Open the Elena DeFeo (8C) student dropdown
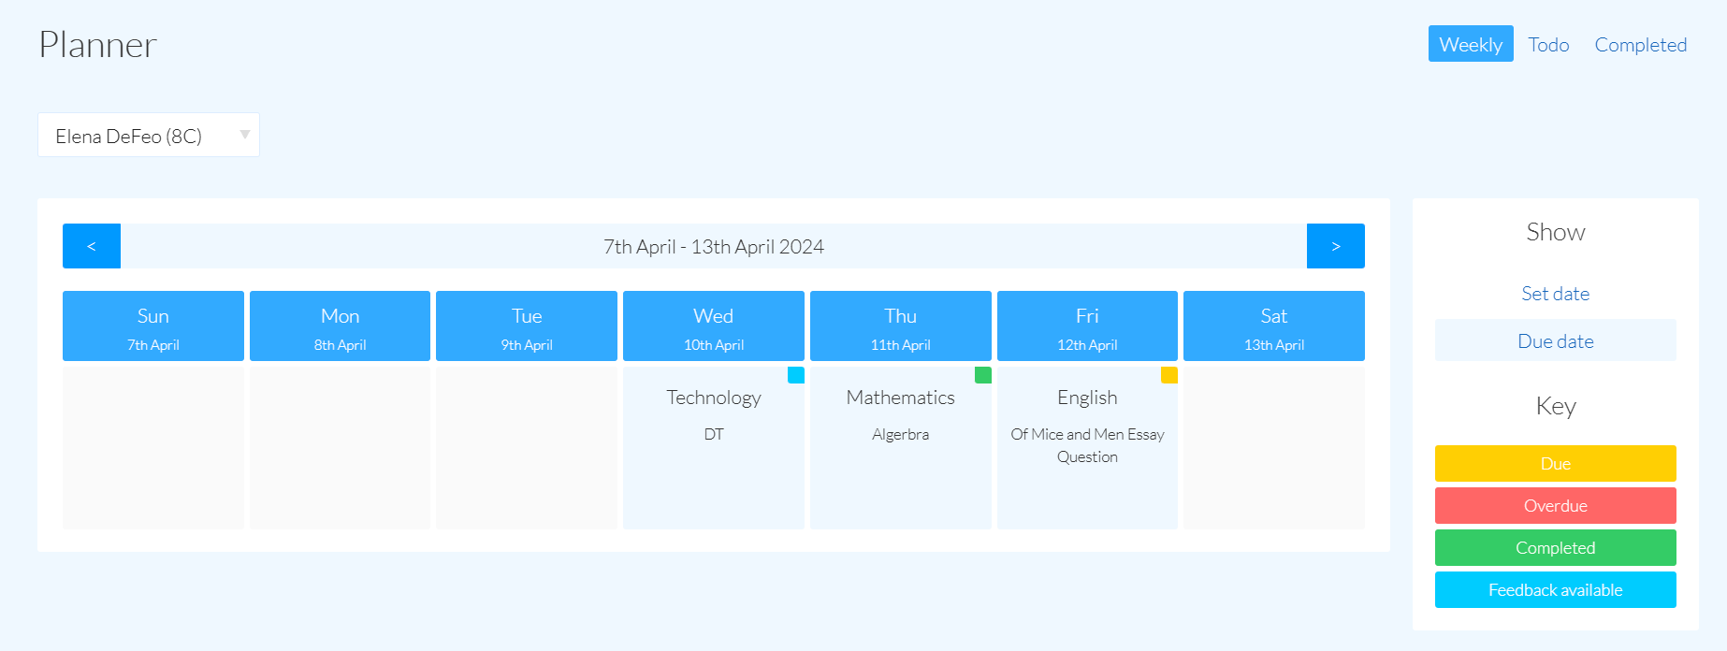This screenshot has height=651, width=1727. pyautogui.click(x=149, y=136)
